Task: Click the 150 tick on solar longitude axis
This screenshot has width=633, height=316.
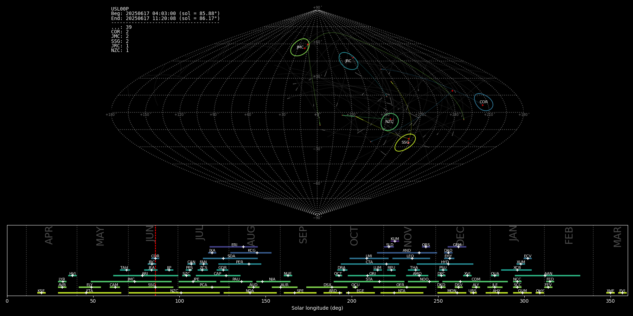Action: pos(266,301)
